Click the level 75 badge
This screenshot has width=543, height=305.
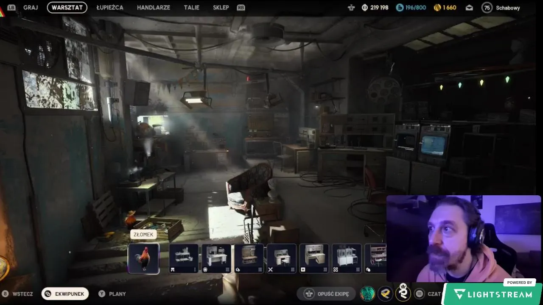tap(487, 8)
